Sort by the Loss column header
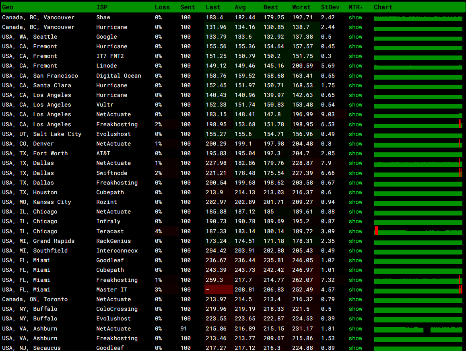 [x=162, y=7]
